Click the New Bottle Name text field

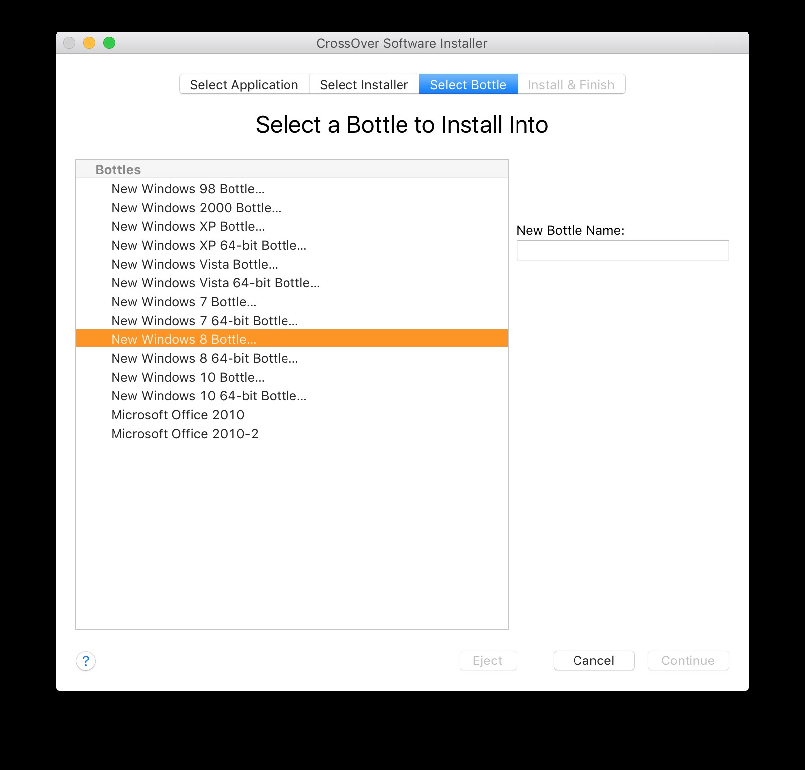[623, 251]
